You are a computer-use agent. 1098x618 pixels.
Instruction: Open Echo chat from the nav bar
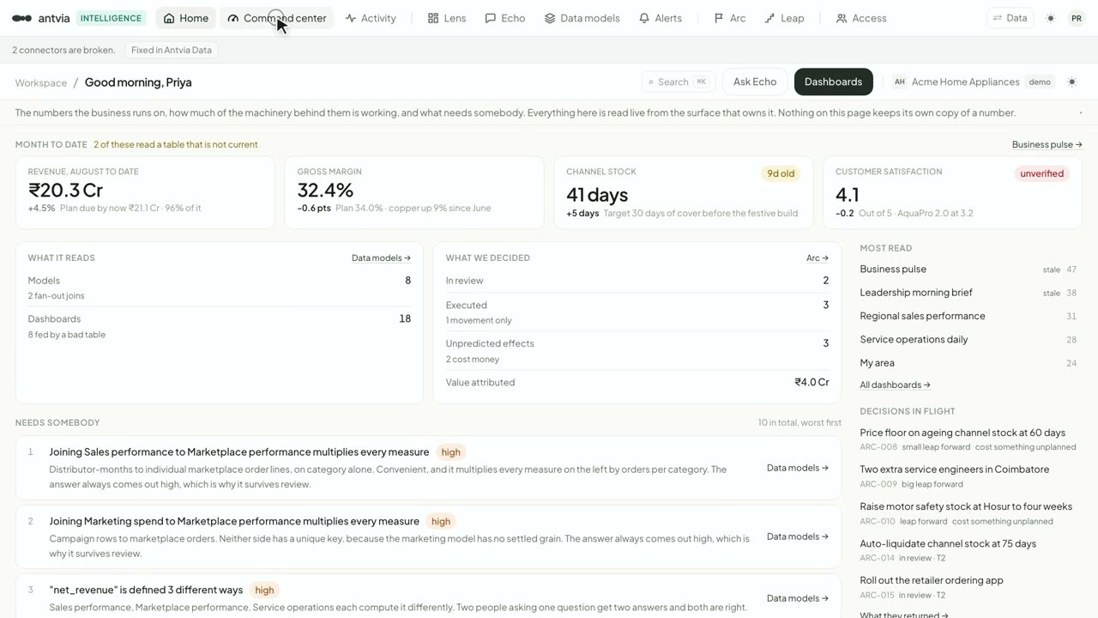(504, 18)
